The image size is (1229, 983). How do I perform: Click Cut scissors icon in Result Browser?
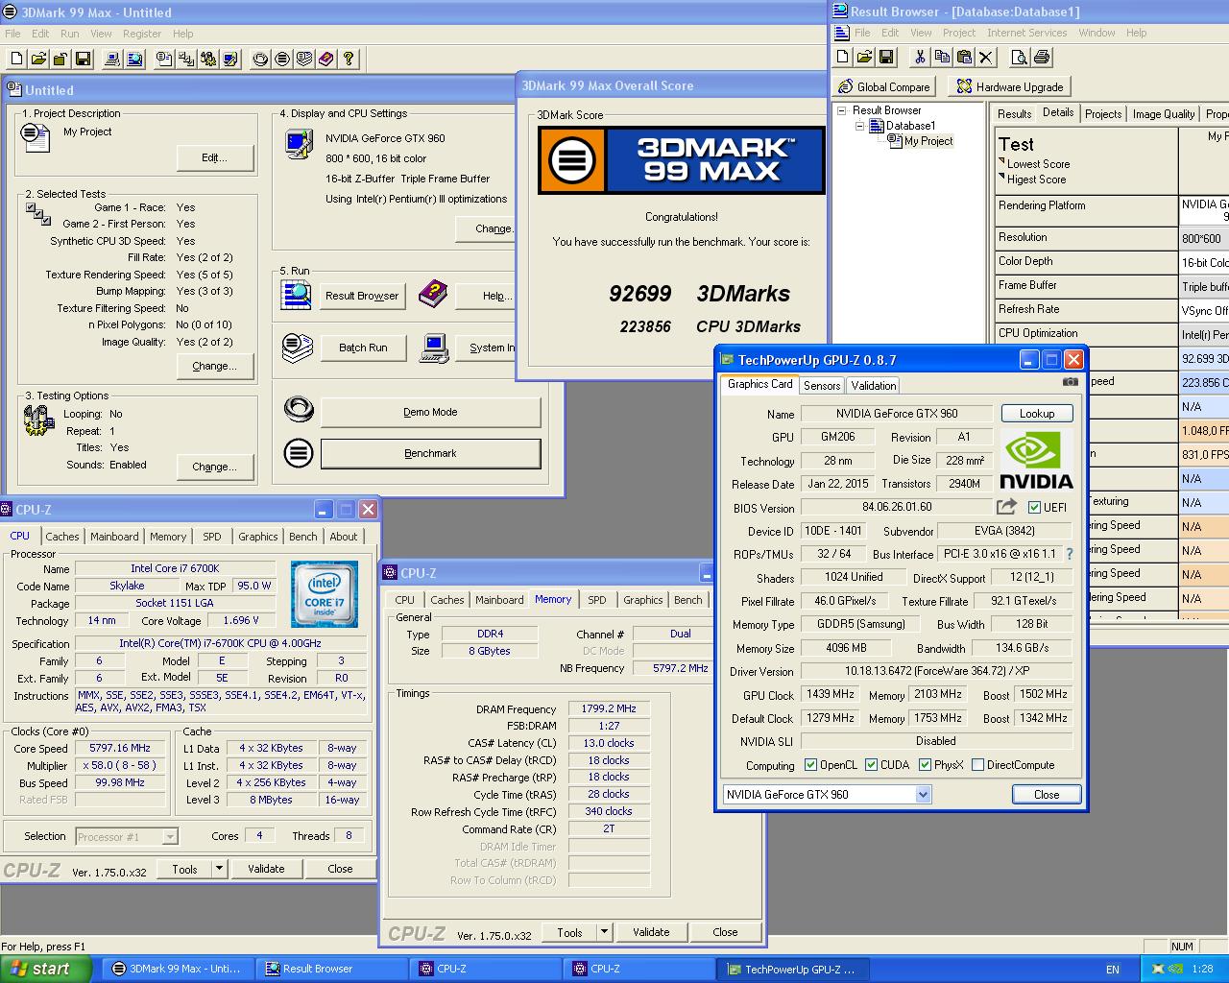point(920,58)
